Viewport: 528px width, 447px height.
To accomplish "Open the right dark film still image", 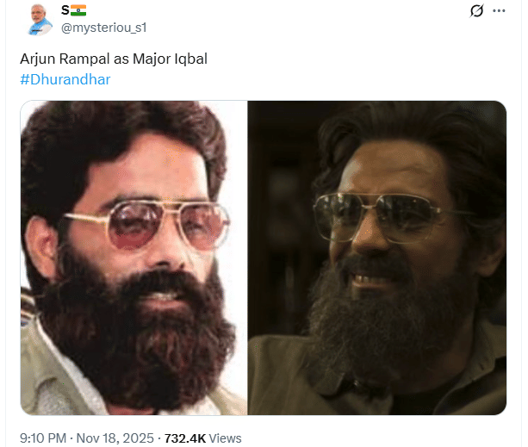I will pos(377,258).
